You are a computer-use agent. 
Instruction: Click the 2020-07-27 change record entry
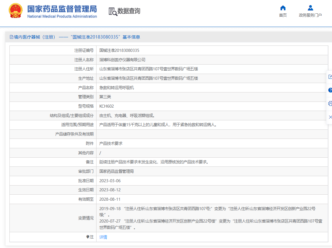[211, 224]
